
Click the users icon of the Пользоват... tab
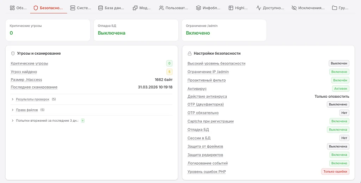point(161,8)
